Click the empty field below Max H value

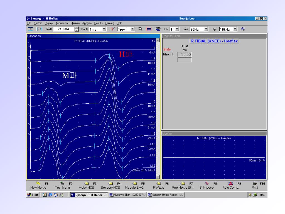tap(185, 60)
